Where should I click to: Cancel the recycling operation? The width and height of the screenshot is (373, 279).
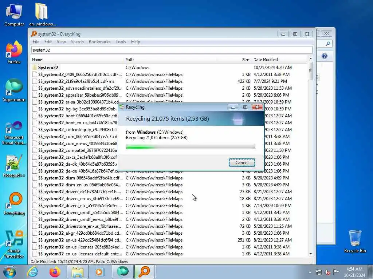242,162
